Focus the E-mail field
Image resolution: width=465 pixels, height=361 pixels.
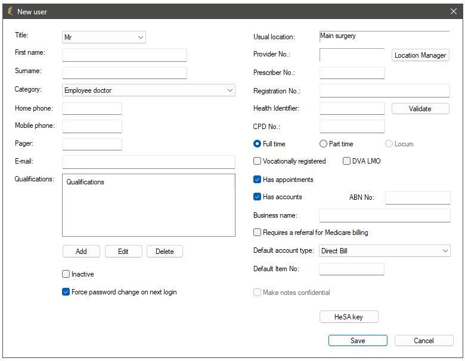point(148,162)
